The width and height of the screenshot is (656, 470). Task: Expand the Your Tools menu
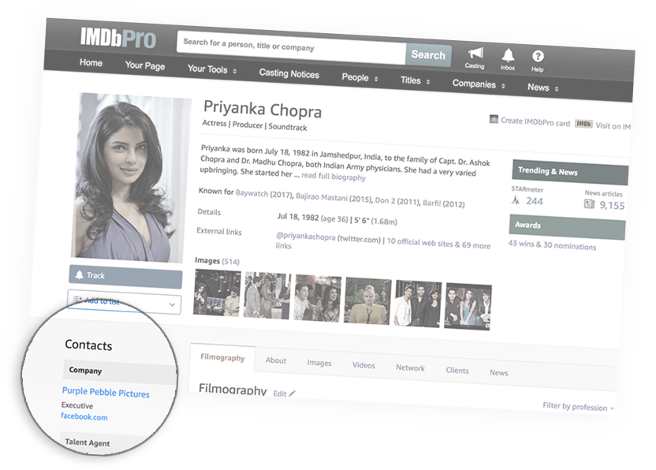click(x=211, y=69)
